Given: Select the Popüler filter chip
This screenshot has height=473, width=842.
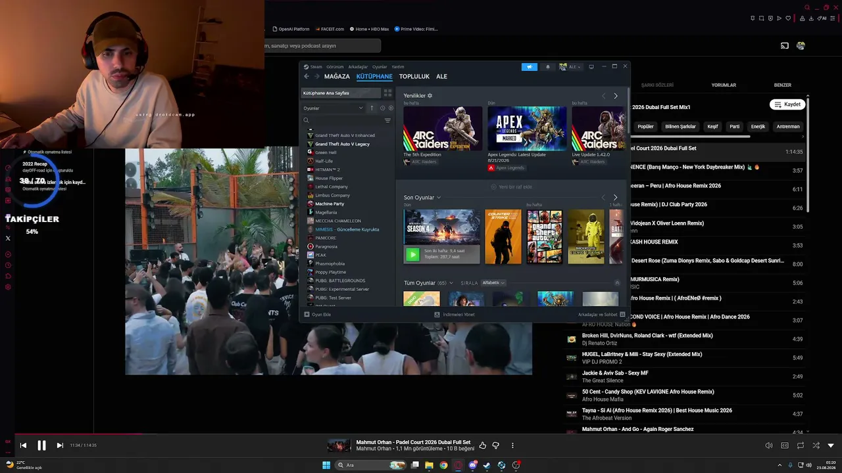Looking at the screenshot, I should pyautogui.click(x=646, y=126).
